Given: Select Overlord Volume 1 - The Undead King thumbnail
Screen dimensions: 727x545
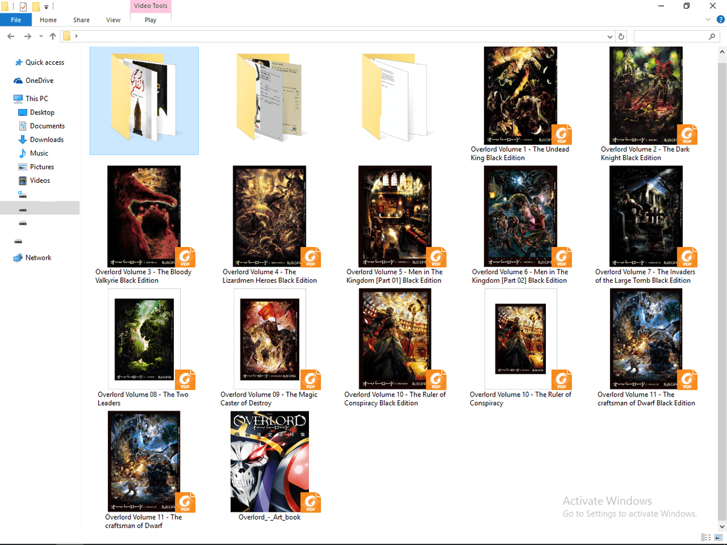Looking at the screenshot, I should [520, 96].
